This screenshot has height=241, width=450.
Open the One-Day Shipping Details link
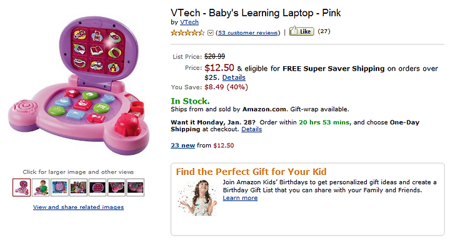251,129
